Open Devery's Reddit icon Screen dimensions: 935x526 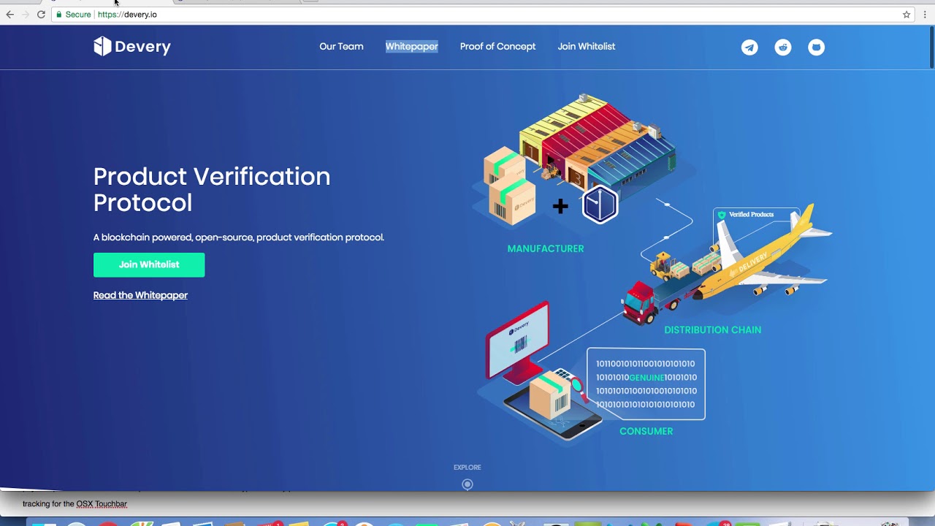pyautogui.click(x=783, y=47)
